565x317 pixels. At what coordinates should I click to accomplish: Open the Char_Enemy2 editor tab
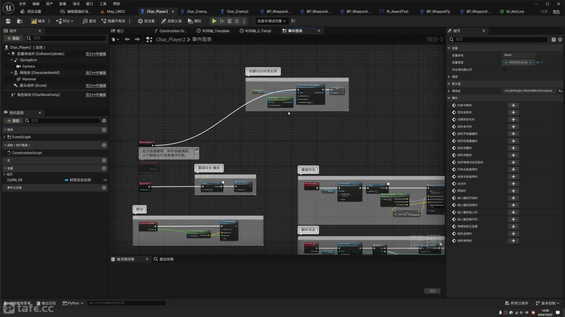[x=235, y=11]
